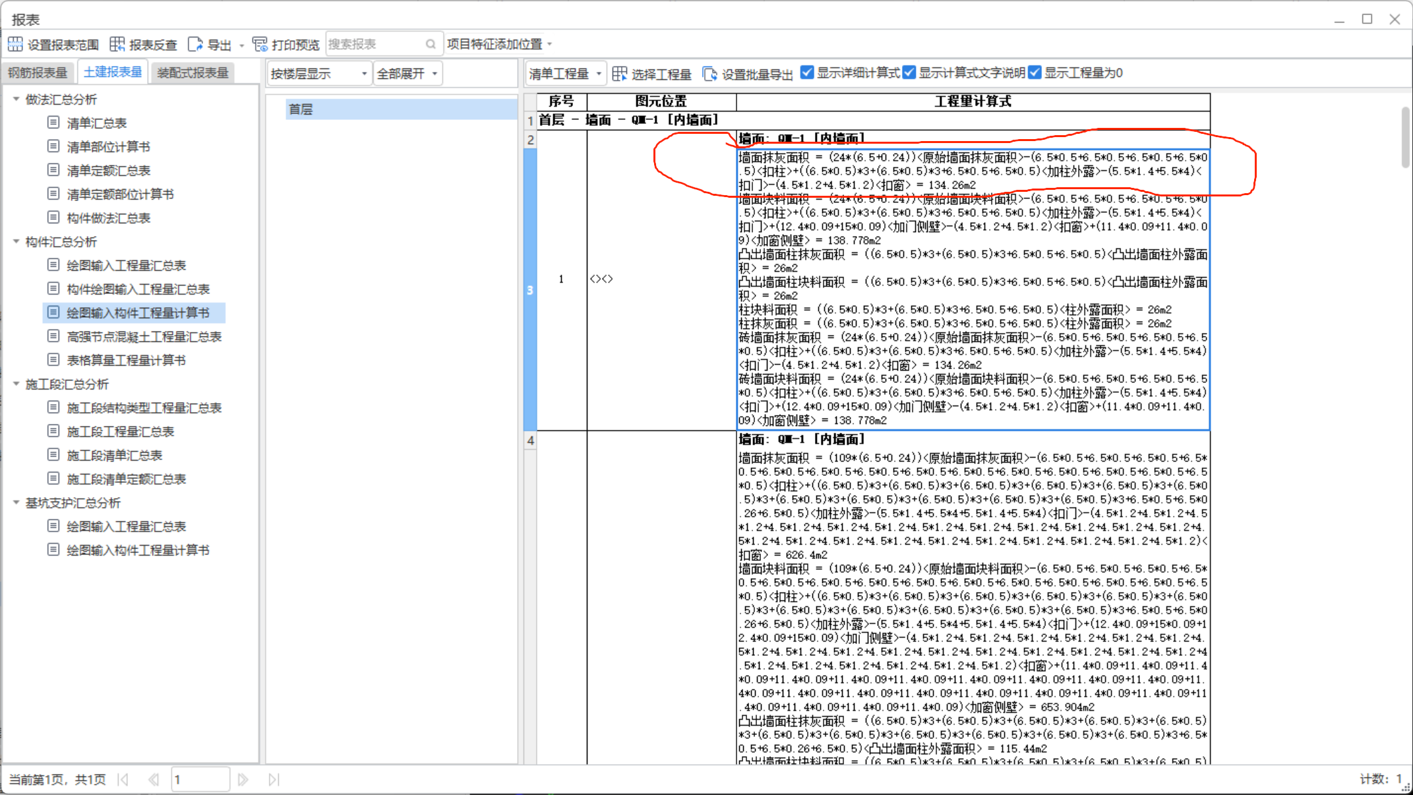Click the page number input box
Screen dimensions: 1413x795
pyautogui.click(x=200, y=779)
